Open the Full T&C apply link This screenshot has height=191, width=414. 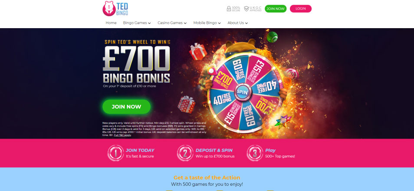(122, 135)
